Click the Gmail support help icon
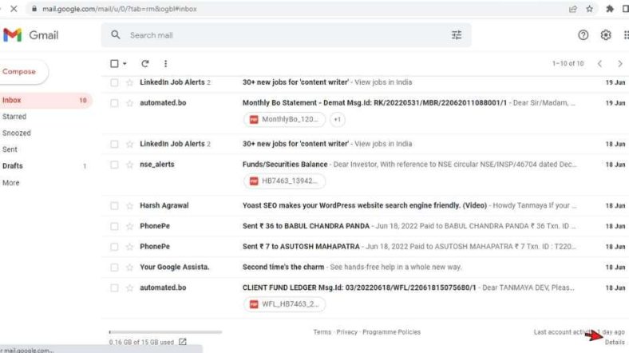The width and height of the screenshot is (629, 353). click(583, 35)
